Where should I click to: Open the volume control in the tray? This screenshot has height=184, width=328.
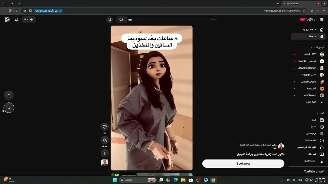click(311, 180)
